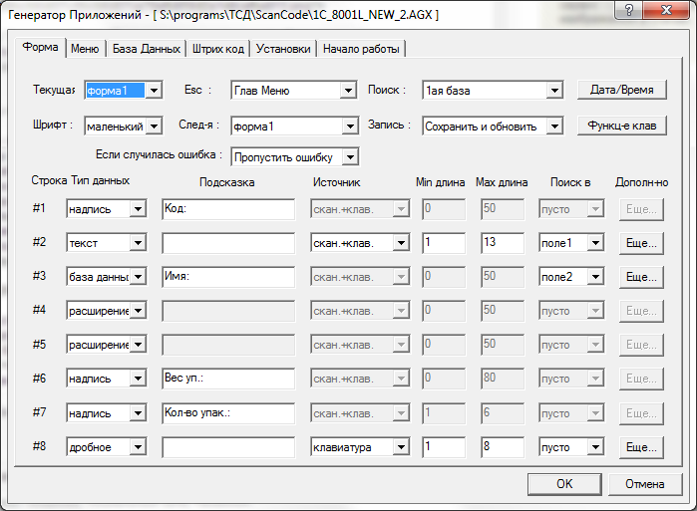Click the Еще... button for row #2
Viewport: 697px width, 511px height.
pyautogui.click(x=641, y=243)
